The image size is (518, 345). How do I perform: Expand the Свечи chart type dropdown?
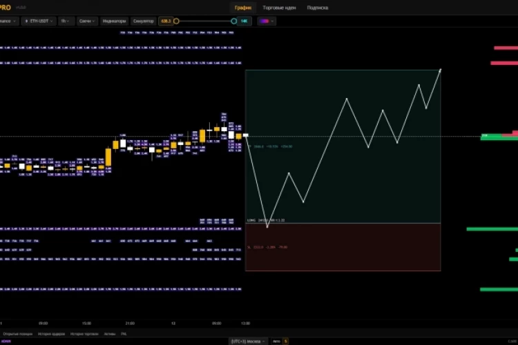tap(86, 21)
